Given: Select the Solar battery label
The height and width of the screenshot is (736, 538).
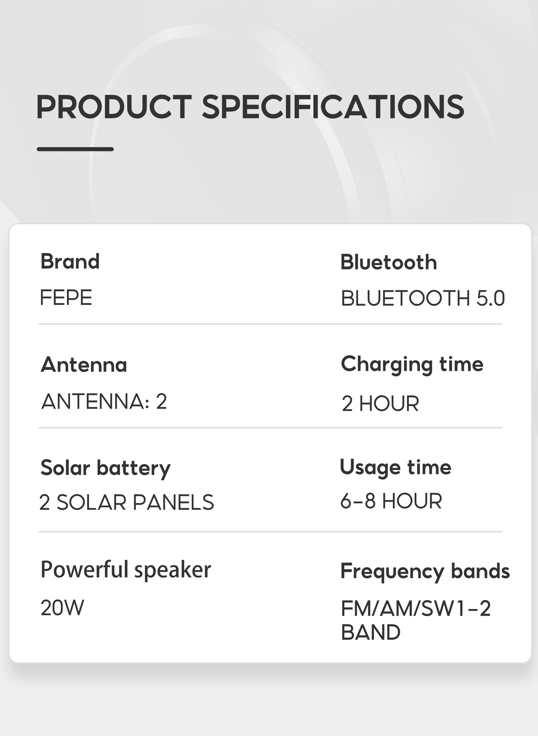Looking at the screenshot, I should (x=105, y=468).
